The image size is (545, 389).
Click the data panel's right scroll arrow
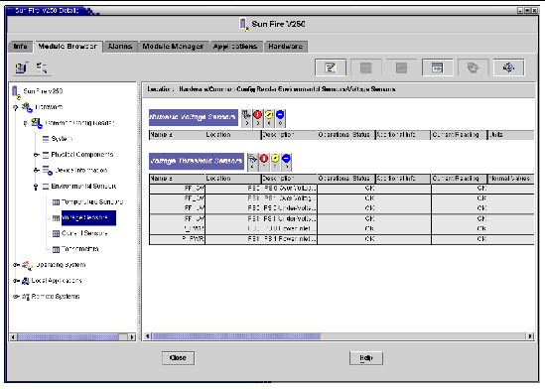pyautogui.click(x=530, y=335)
